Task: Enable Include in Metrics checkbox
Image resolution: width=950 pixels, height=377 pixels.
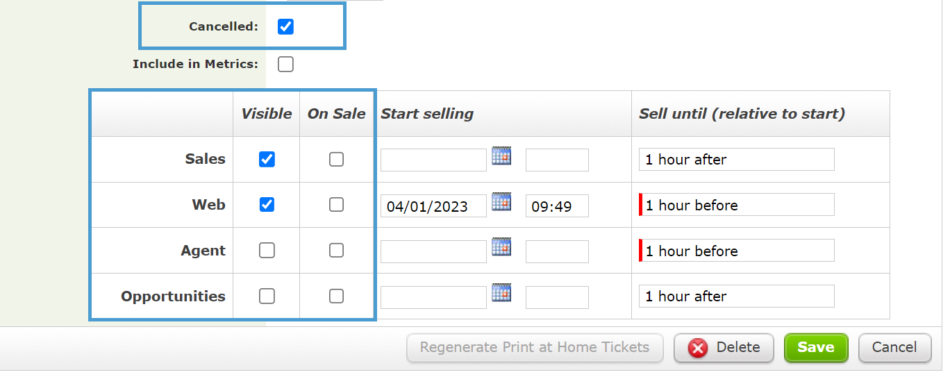Action: click(x=285, y=65)
